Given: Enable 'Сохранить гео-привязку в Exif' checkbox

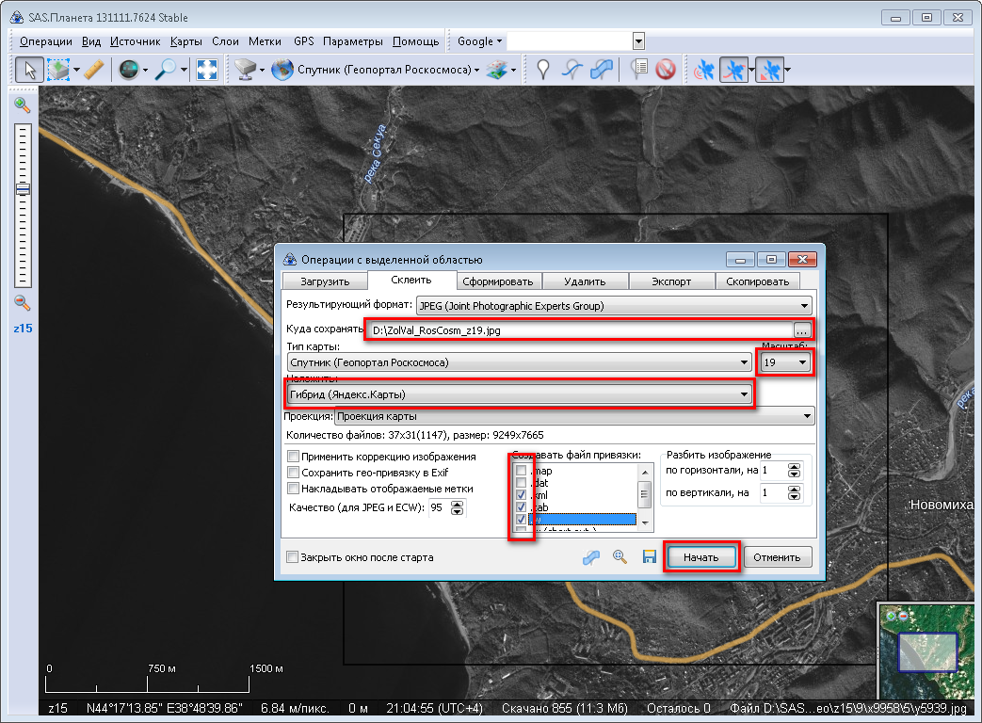Looking at the screenshot, I should coord(293,473).
